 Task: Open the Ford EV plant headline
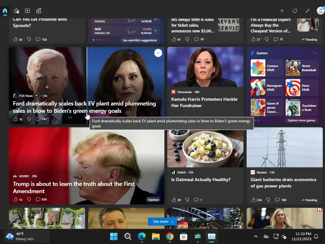tap(84, 107)
